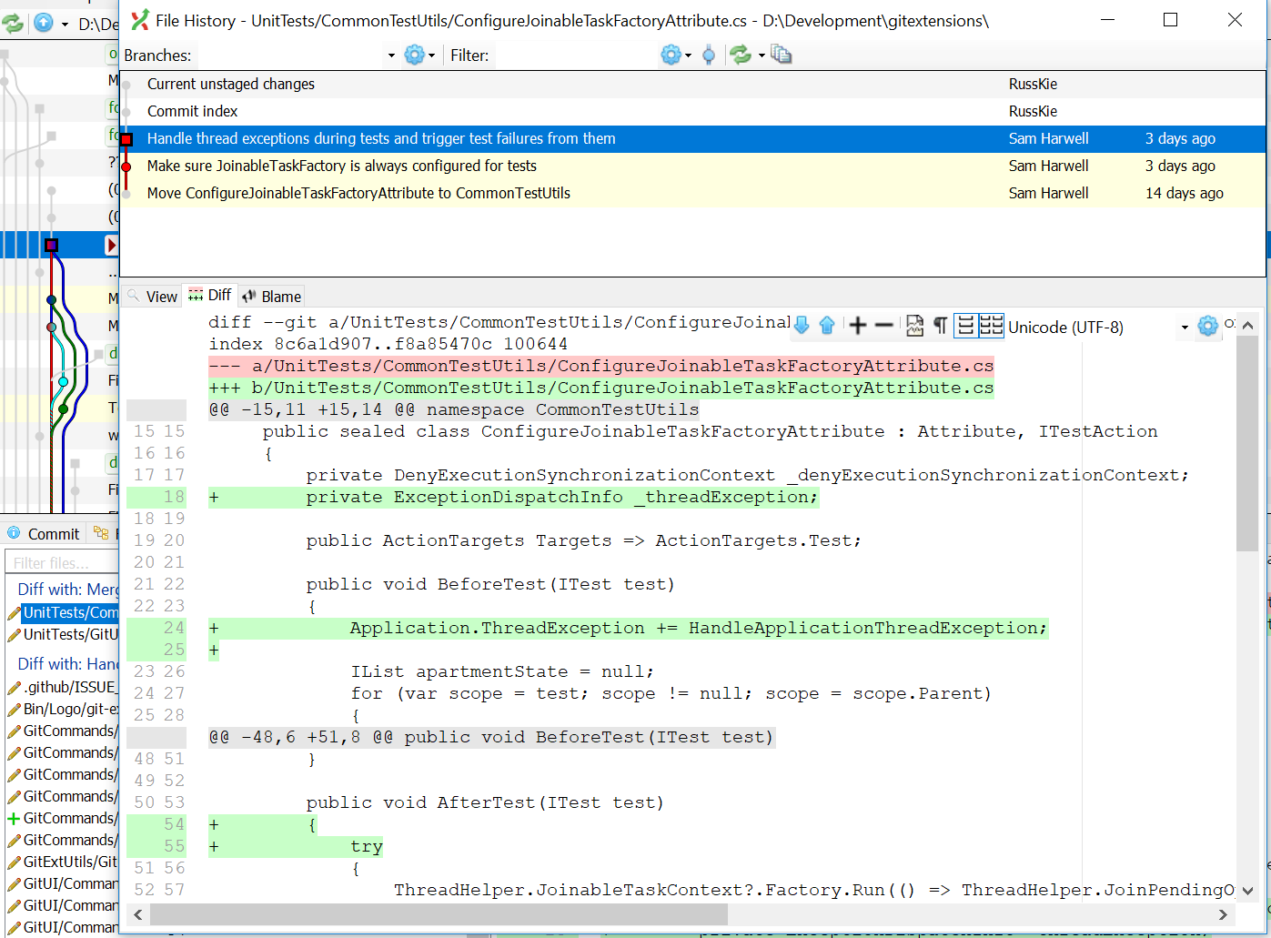Image resolution: width=1271 pixels, height=938 pixels.
Task: Switch to the Blame tab
Action: (271, 295)
